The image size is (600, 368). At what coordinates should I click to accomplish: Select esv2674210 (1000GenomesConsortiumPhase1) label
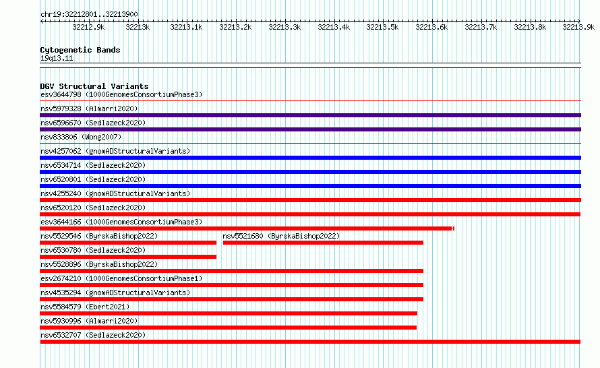click(x=121, y=278)
